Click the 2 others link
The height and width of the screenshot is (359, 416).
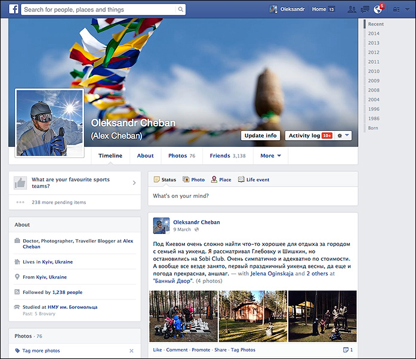click(318, 273)
